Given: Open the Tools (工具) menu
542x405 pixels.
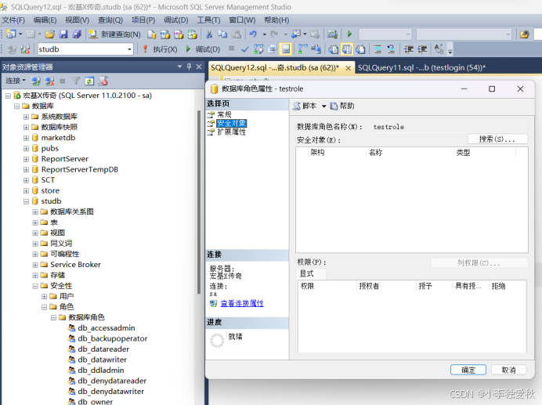Looking at the screenshot, I should 208,20.
